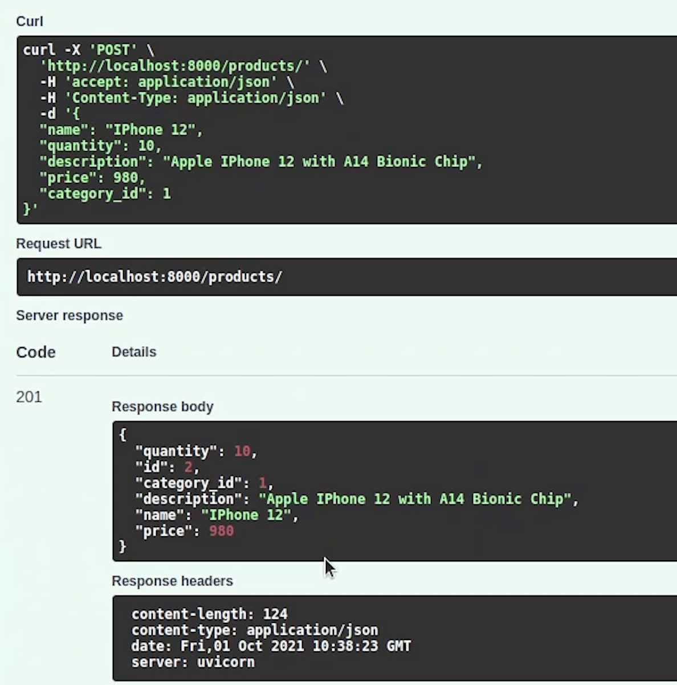The height and width of the screenshot is (685, 677).
Task: Click the "Response body" label
Action: pyautogui.click(x=162, y=407)
